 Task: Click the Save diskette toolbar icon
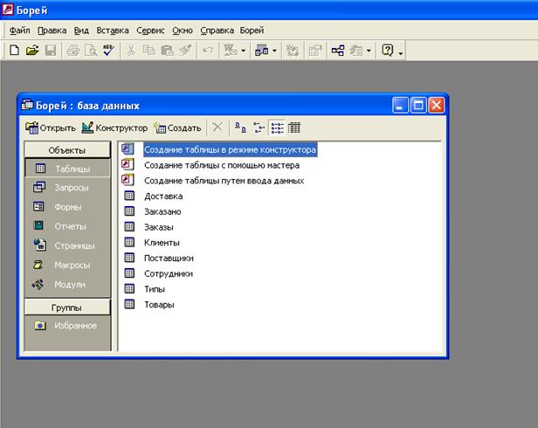[x=51, y=51]
